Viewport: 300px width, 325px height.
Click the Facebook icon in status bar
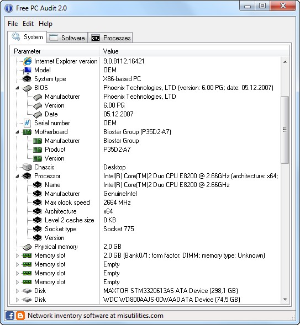pos(10,316)
